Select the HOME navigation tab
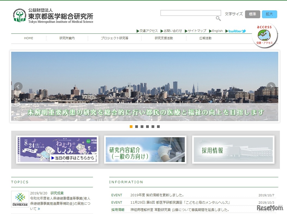Viewport: 287px width, 214px height. click(28, 38)
